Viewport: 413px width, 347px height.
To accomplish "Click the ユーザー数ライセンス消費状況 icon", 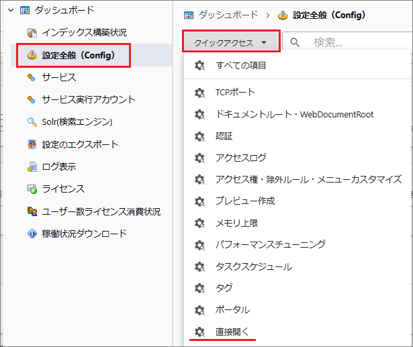I will pos(32,211).
